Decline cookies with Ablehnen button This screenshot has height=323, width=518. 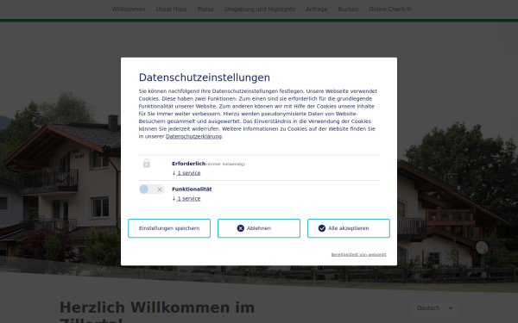[x=259, y=228]
